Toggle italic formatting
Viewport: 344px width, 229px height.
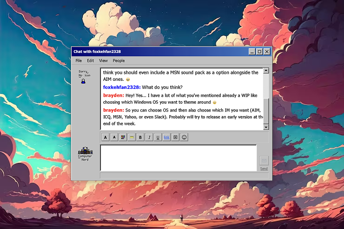tap(149, 137)
